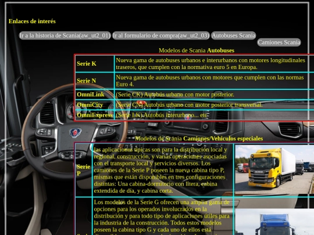
Task: Select the 'Serie P' table cell
Action: click(x=84, y=170)
